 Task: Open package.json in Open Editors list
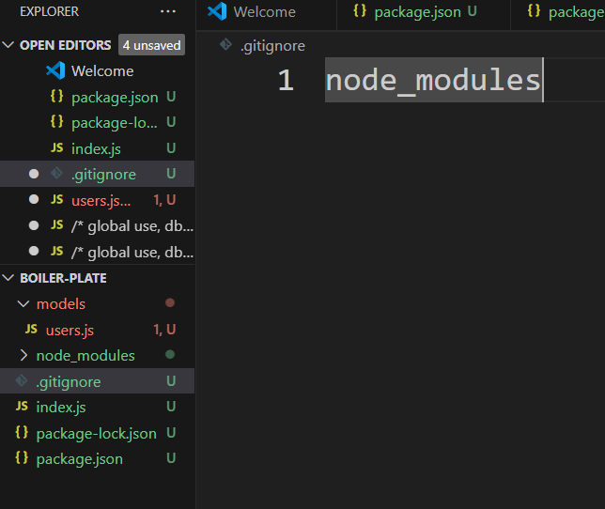pyautogui.click(x=115, y=97)
